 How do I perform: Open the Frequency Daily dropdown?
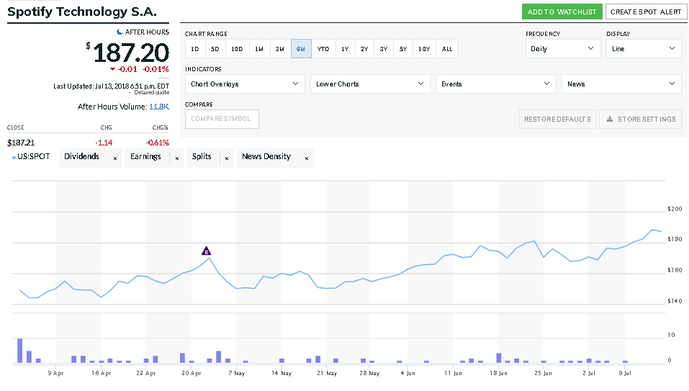coord(563,49)
